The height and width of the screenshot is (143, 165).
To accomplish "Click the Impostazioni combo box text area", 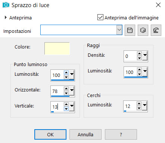I will point(78,30).
